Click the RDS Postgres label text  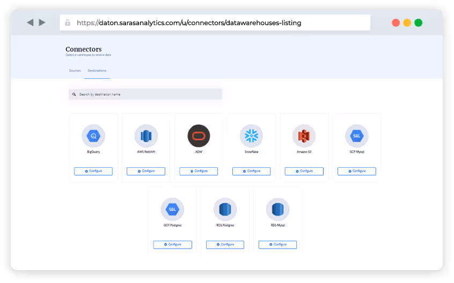pos(225,225)
